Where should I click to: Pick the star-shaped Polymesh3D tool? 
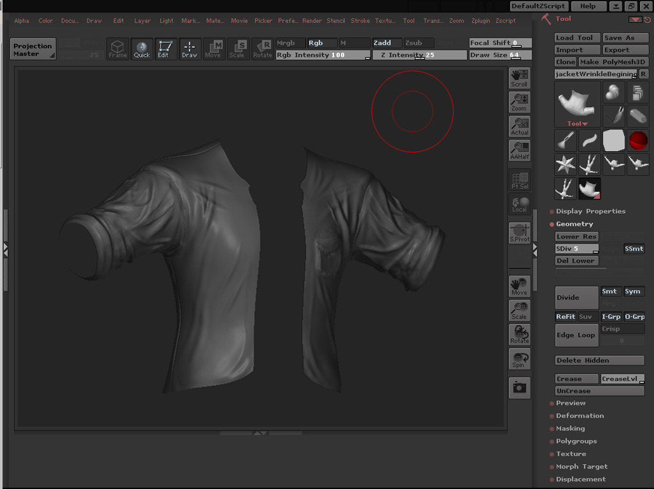click(565, 164)
